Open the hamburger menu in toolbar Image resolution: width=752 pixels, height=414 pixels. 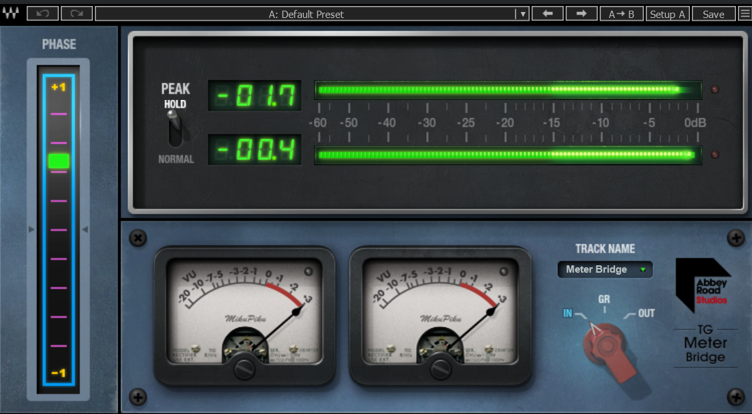coord(744,14)
